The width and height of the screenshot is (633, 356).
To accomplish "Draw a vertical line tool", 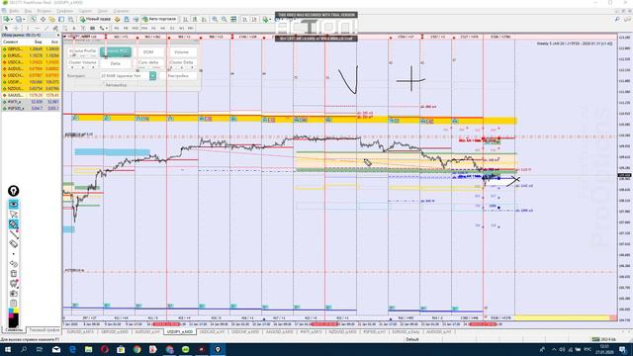I will [28, 29].
